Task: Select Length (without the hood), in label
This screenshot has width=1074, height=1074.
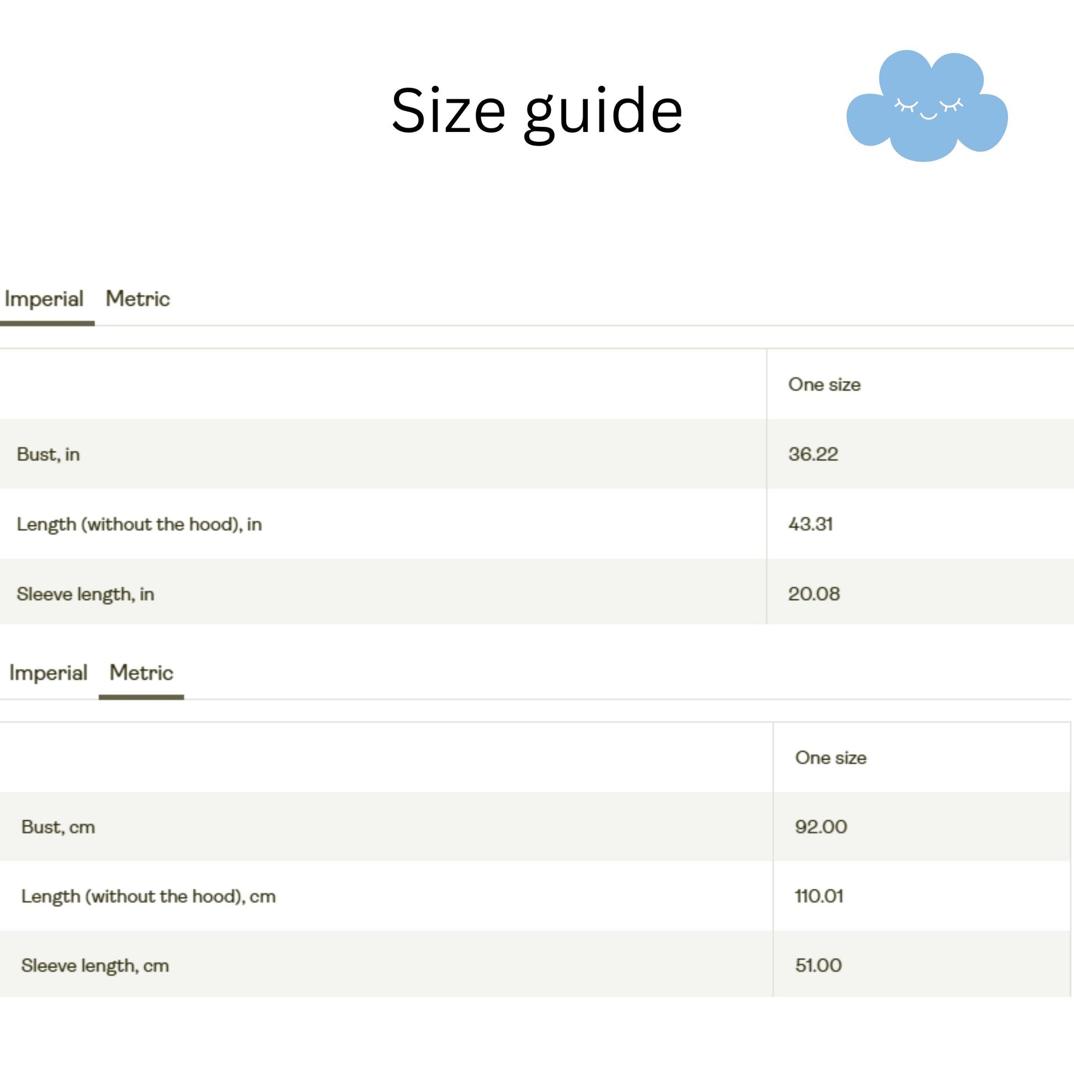Action: click(139, 524)
